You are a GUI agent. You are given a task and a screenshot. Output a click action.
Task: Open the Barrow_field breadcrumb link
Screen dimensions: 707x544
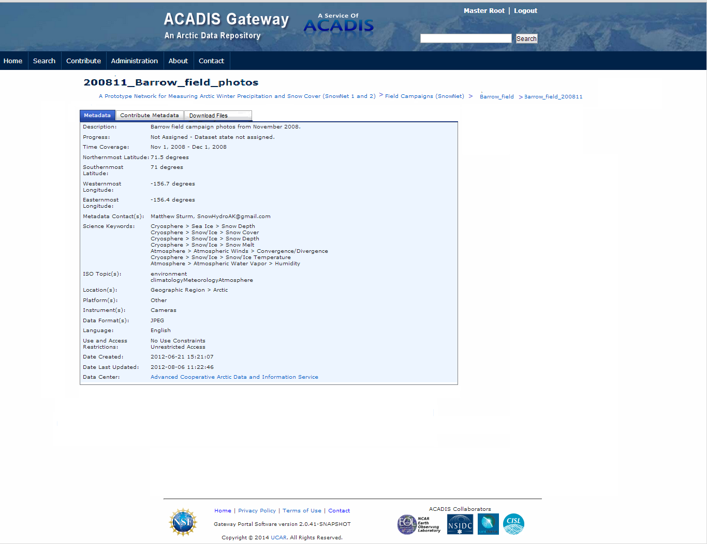click(x=496, y=97)
